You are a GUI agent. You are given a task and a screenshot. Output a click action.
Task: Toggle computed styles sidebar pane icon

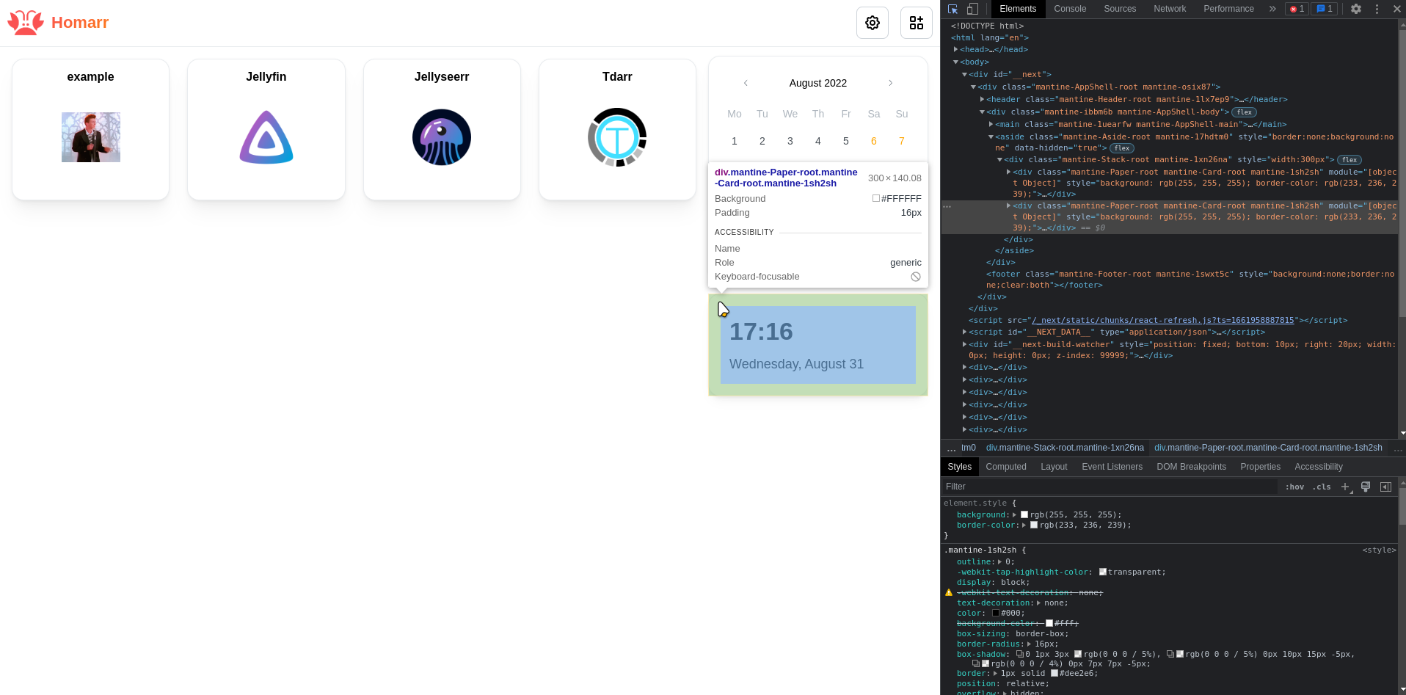1385,487
